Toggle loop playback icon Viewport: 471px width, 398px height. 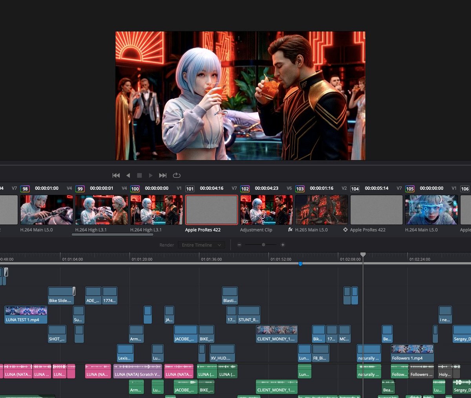coord(177,175)
